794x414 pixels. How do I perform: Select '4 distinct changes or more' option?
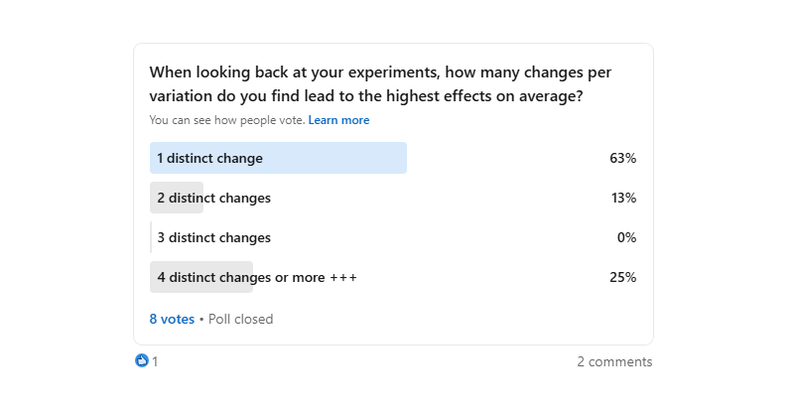click(238, 277)
